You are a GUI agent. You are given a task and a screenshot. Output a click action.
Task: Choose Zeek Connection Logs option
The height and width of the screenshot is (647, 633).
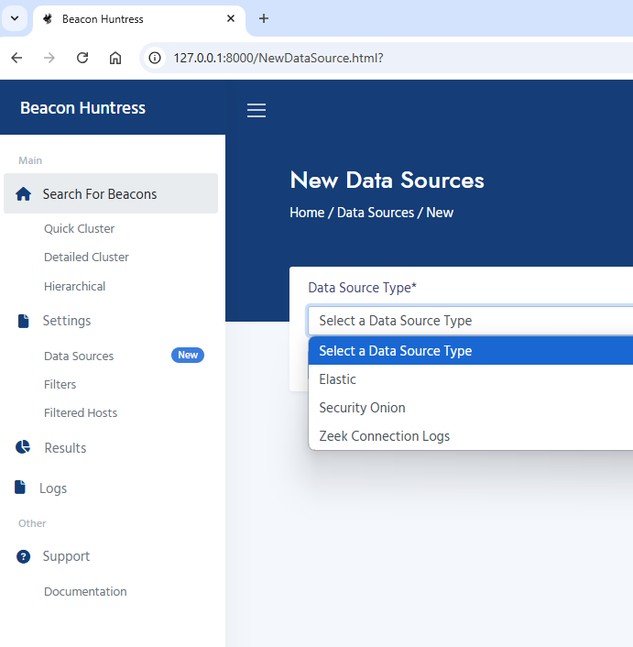coord(471,436)
